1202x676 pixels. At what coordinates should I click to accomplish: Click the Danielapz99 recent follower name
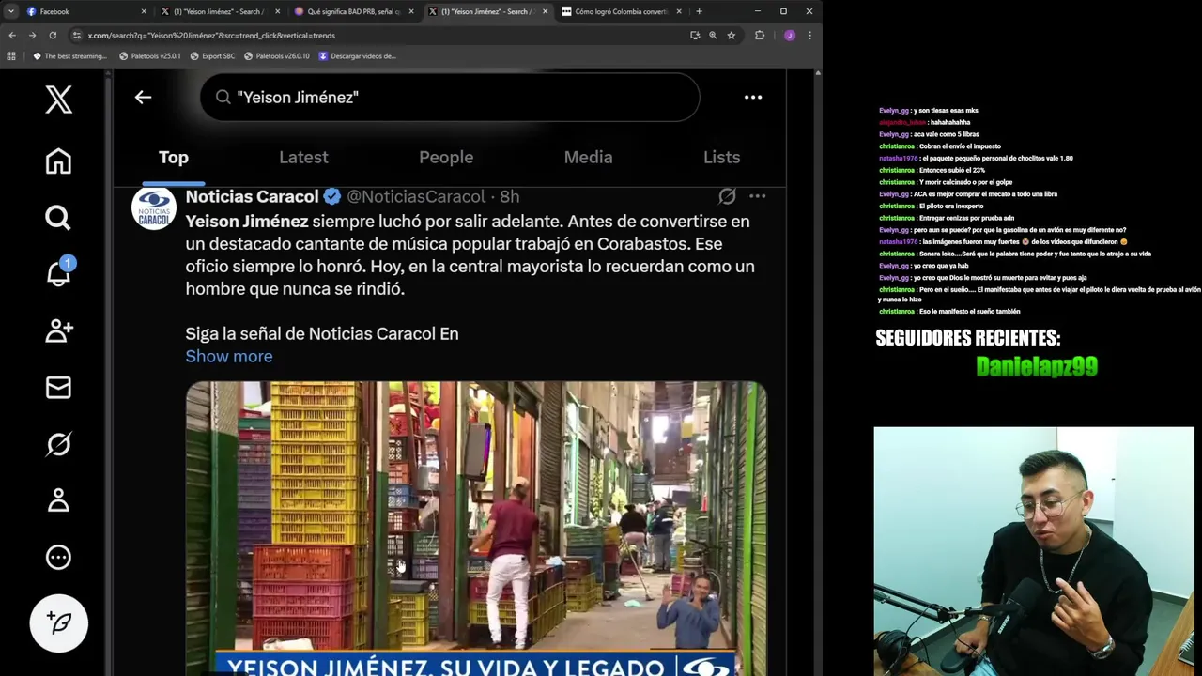point(1037,366)
